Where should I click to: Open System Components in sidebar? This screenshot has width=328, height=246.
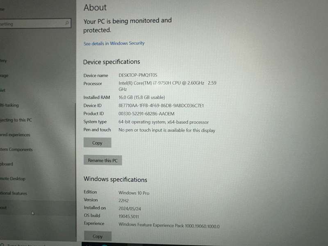click(16, 149)
